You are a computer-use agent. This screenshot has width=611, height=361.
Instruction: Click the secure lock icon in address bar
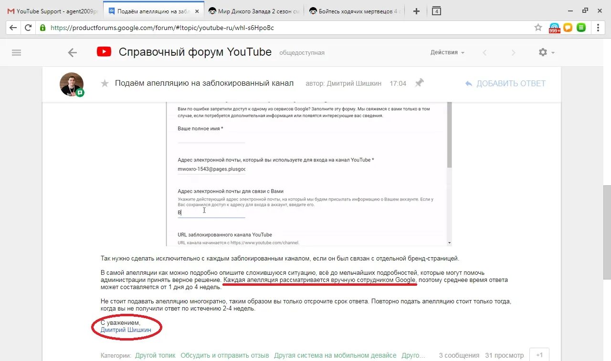pyautogui.click(x=43, y=28)
